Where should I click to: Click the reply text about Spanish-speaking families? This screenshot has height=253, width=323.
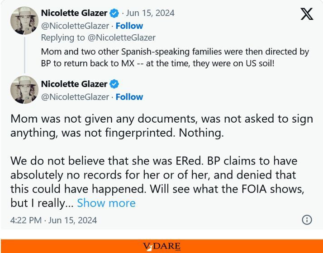click(175, 58)
